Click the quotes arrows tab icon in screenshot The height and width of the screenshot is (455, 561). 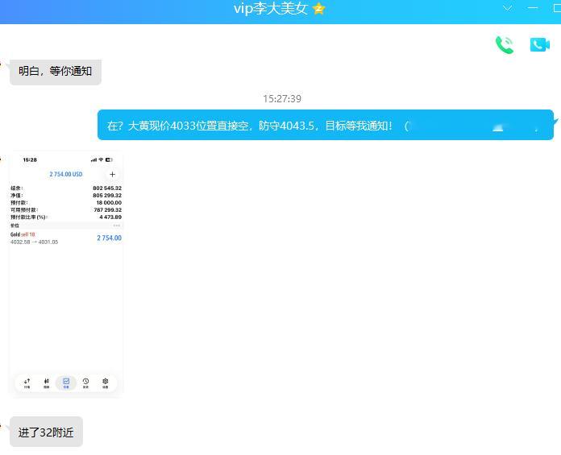[x=27, y=383]
